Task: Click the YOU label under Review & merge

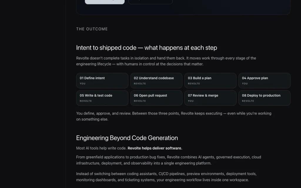Action: coord(190,101)
